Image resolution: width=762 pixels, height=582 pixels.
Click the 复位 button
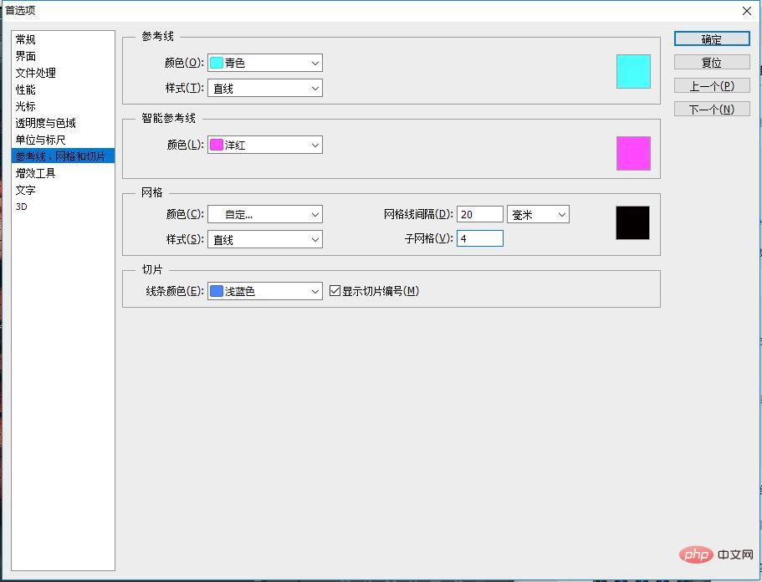[712, 63]
